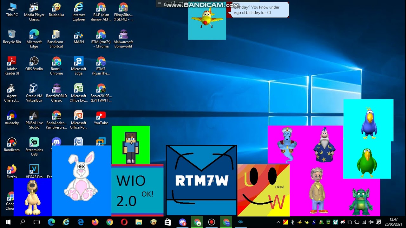Launch Bandicam desktop shortcut
The image size is (406, 228).
click(12, 144)
